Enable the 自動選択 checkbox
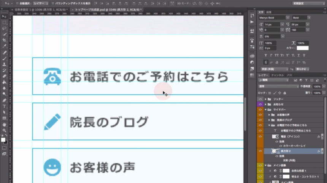This screenshot has width=327, height=183. (x=17, y=3)
